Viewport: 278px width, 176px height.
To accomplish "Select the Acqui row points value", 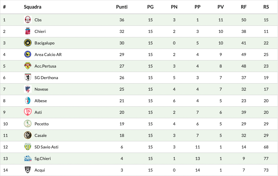I will (122, 170).
